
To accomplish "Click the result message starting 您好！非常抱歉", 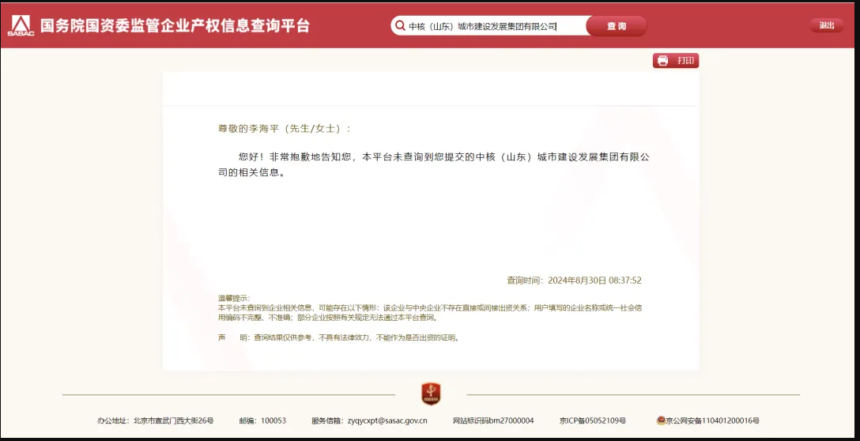I will point(444,157).
